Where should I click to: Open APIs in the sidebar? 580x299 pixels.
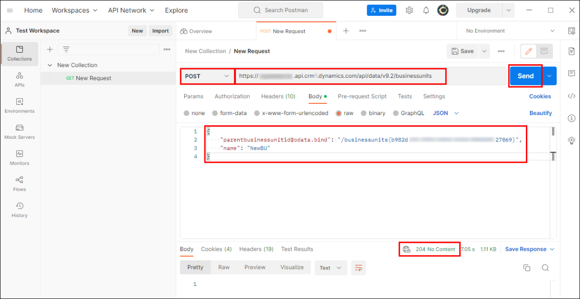tap(20, 80)
